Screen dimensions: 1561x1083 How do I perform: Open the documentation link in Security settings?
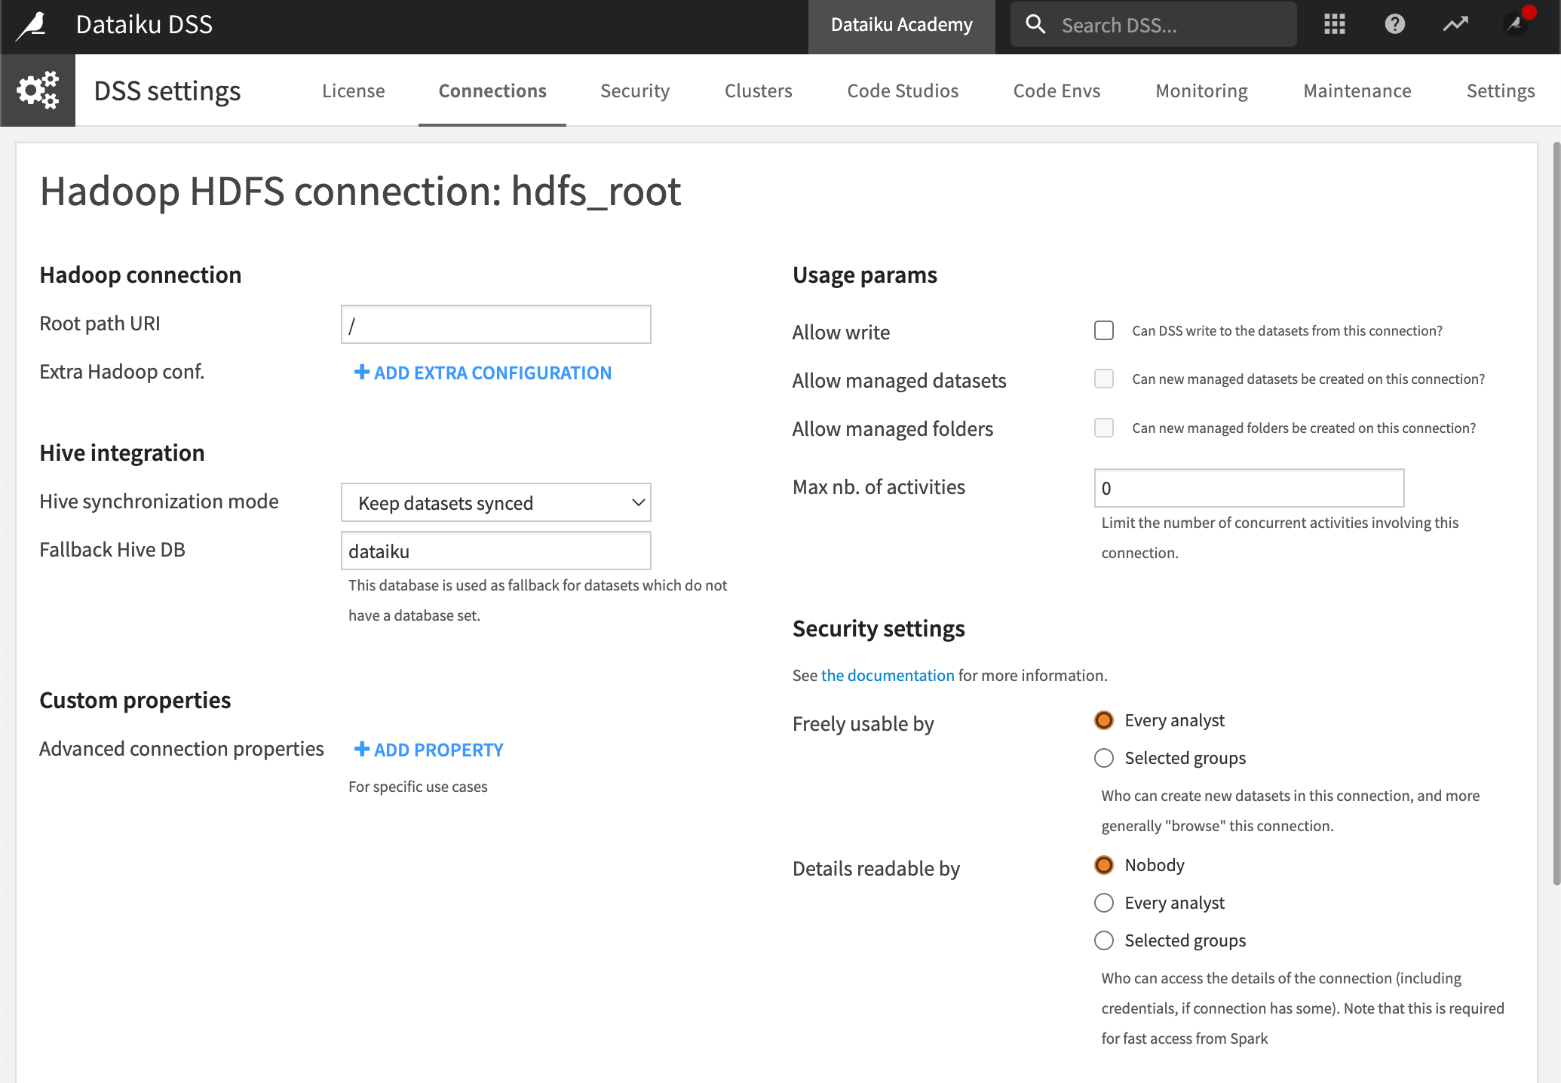(x=887, y=675)
